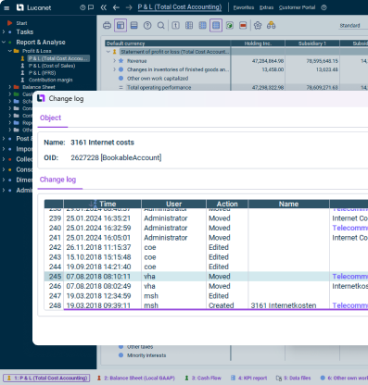The height and width of the screenshot is (385, 368).
Task: Open the P & L (Cost of Sales) report
Action: pos(52,66)
